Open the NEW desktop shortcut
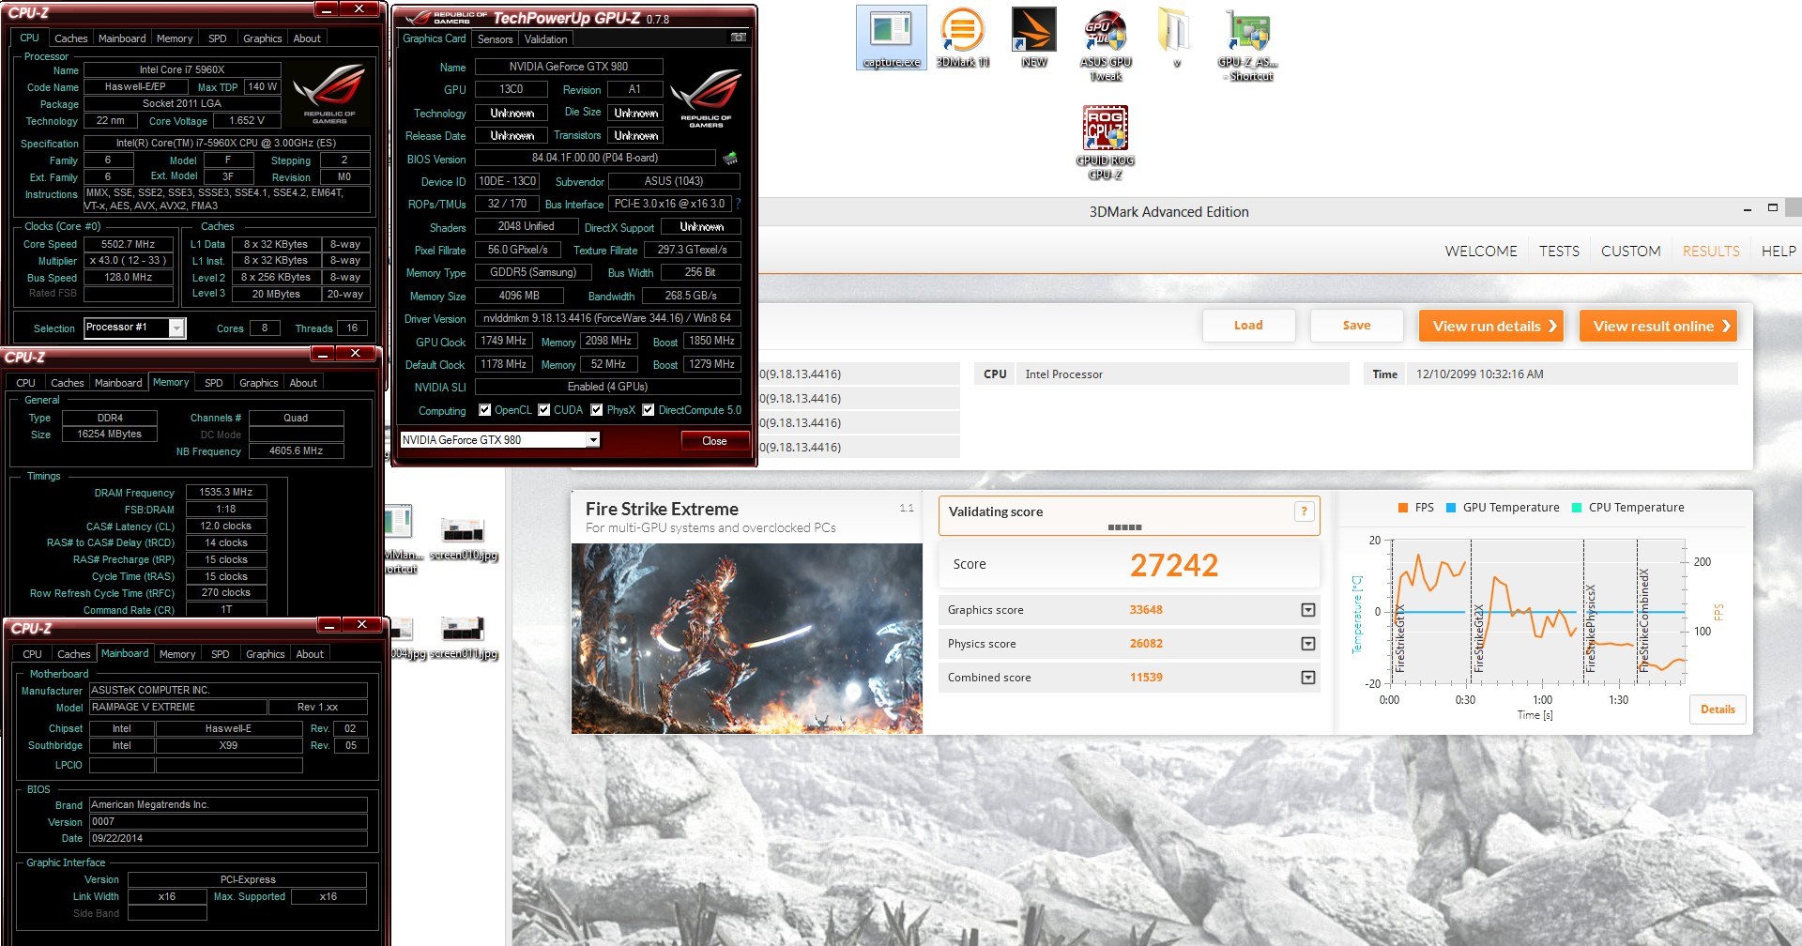This screenshot has height=946, width=1802. click(x=1033, y=38)
